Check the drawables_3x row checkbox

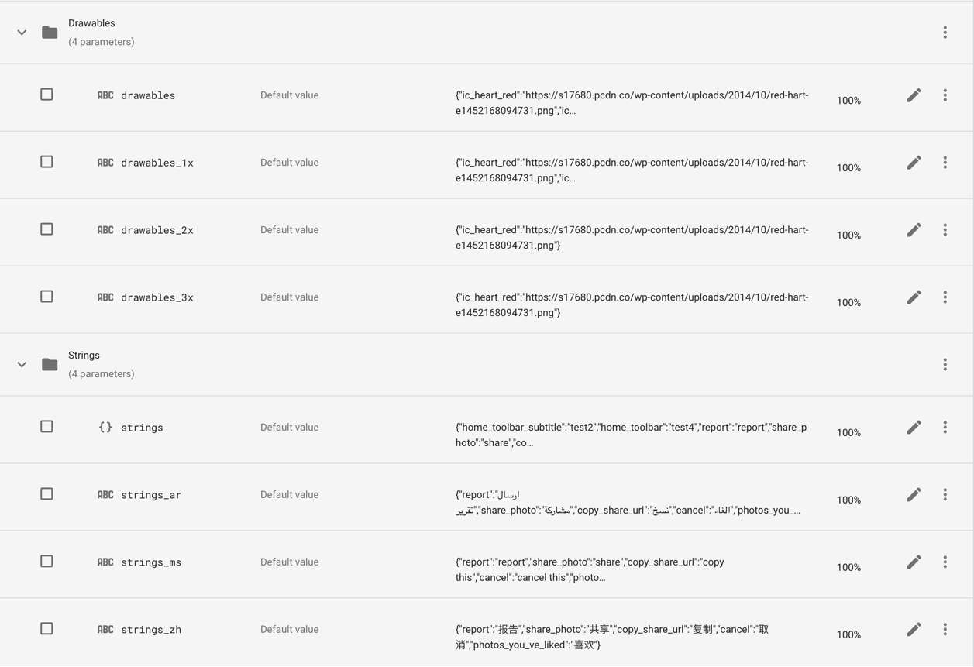[x=46, y=297]
